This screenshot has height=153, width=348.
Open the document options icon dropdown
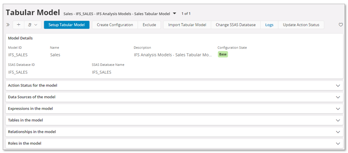(x=33, y=25)
